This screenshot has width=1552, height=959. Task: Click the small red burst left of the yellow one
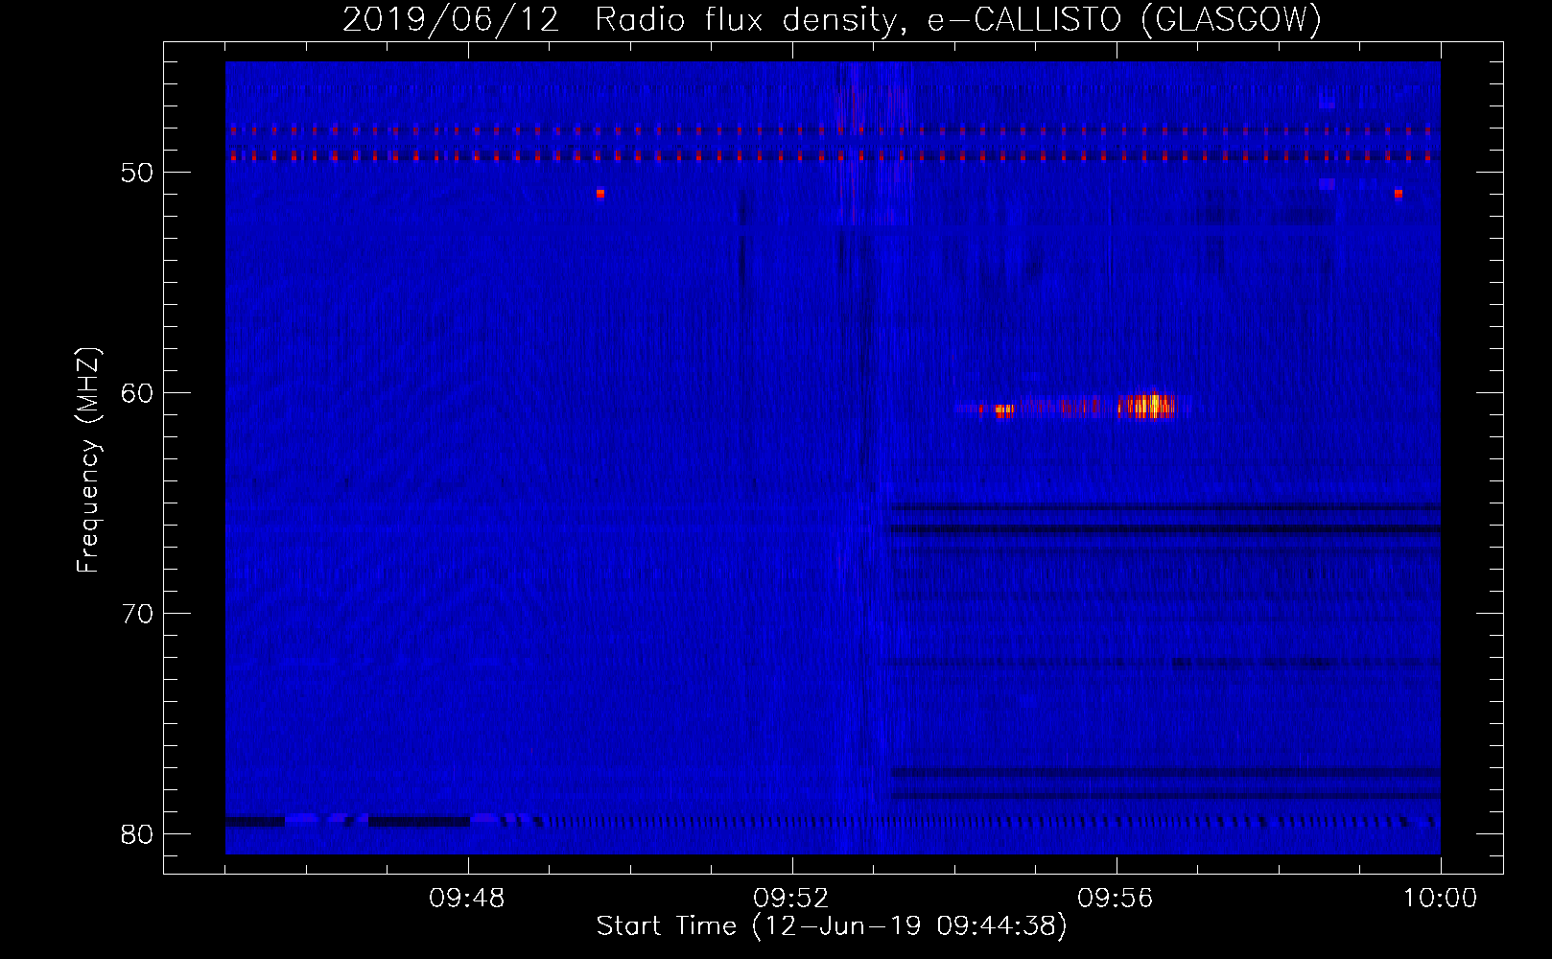click(1004, 410)
